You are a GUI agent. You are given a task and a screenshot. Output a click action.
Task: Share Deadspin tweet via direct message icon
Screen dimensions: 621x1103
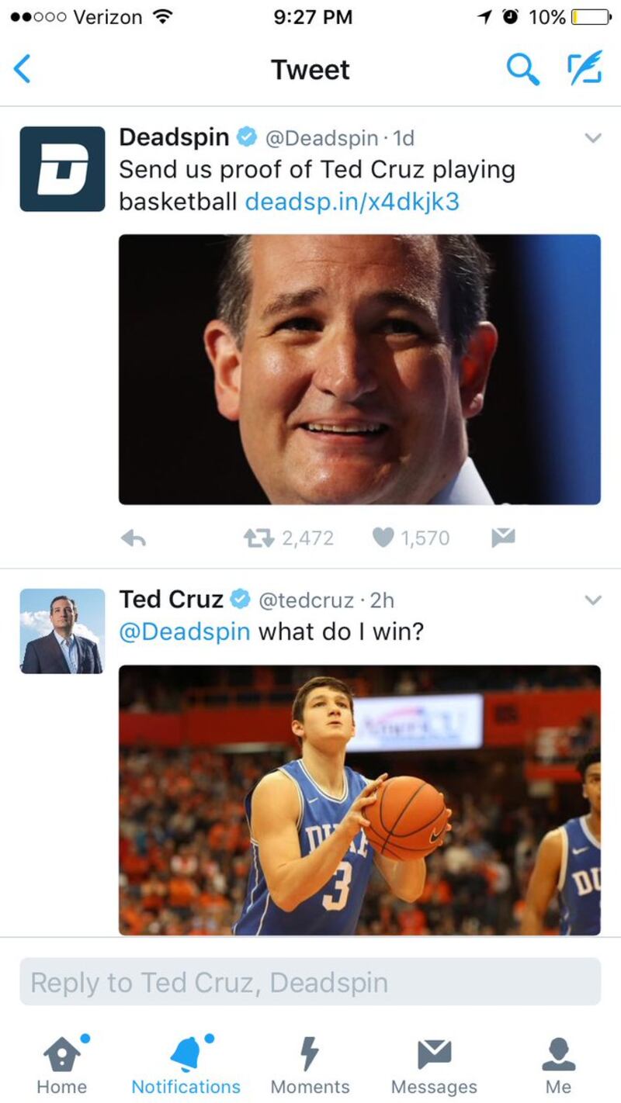(503, 538)
